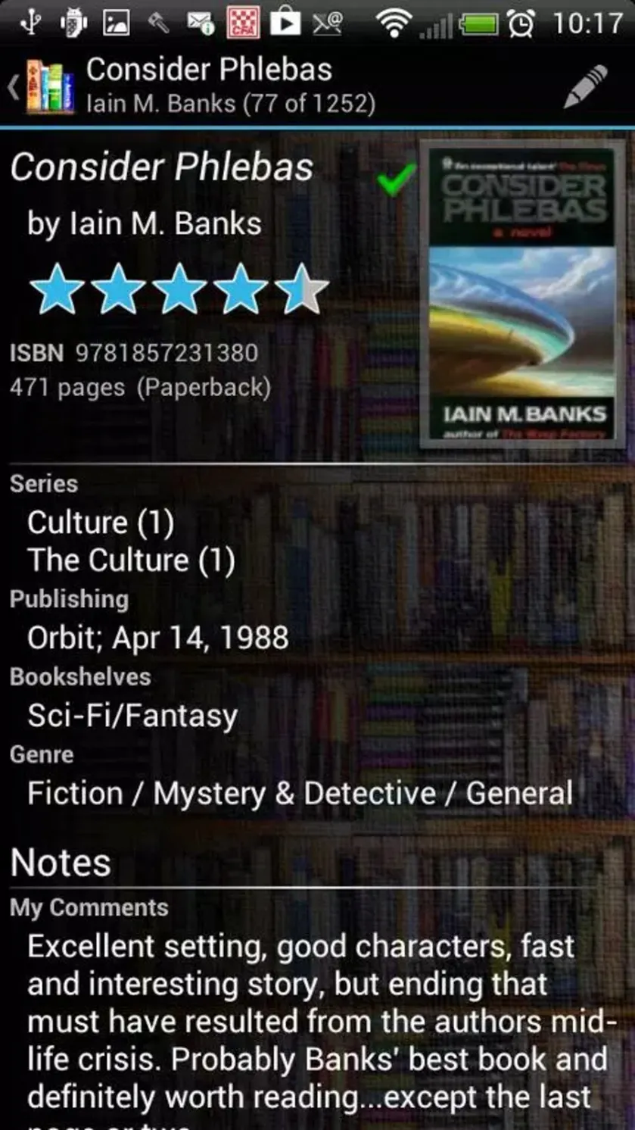This screenshot has width=635, height=1130.
Task: Set rating to the third star
Action: tap(179, 289)
